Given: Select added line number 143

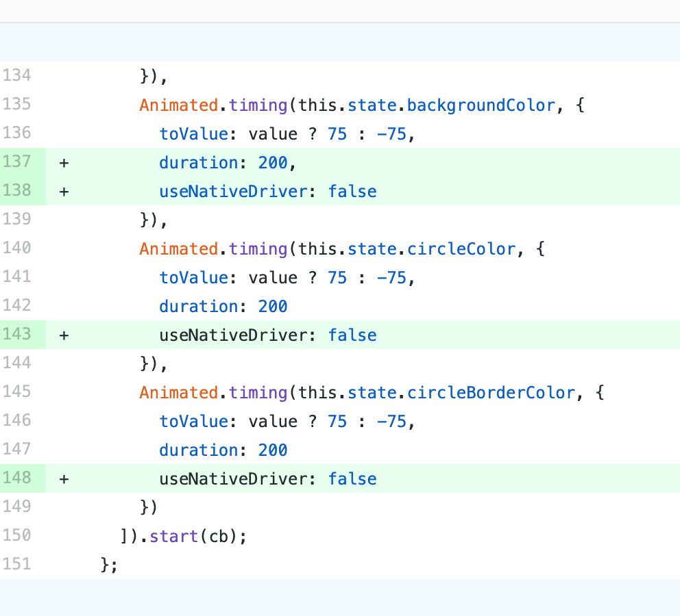Looking at the screenshot, I should pos(17,334).
